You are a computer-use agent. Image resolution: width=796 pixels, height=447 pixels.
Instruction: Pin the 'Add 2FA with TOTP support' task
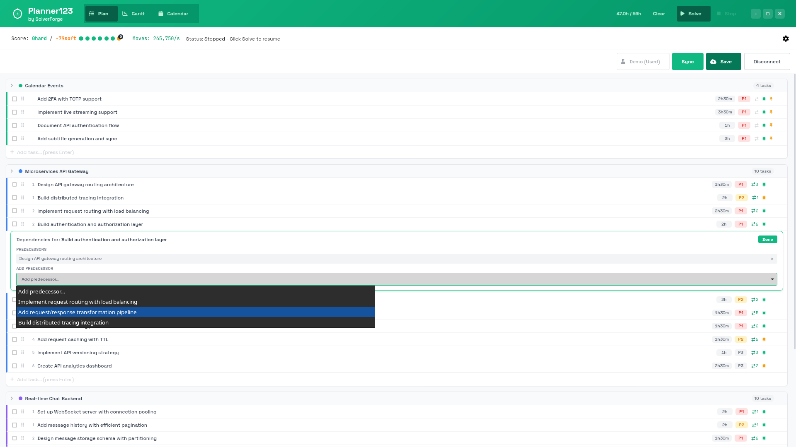[771, 99]
